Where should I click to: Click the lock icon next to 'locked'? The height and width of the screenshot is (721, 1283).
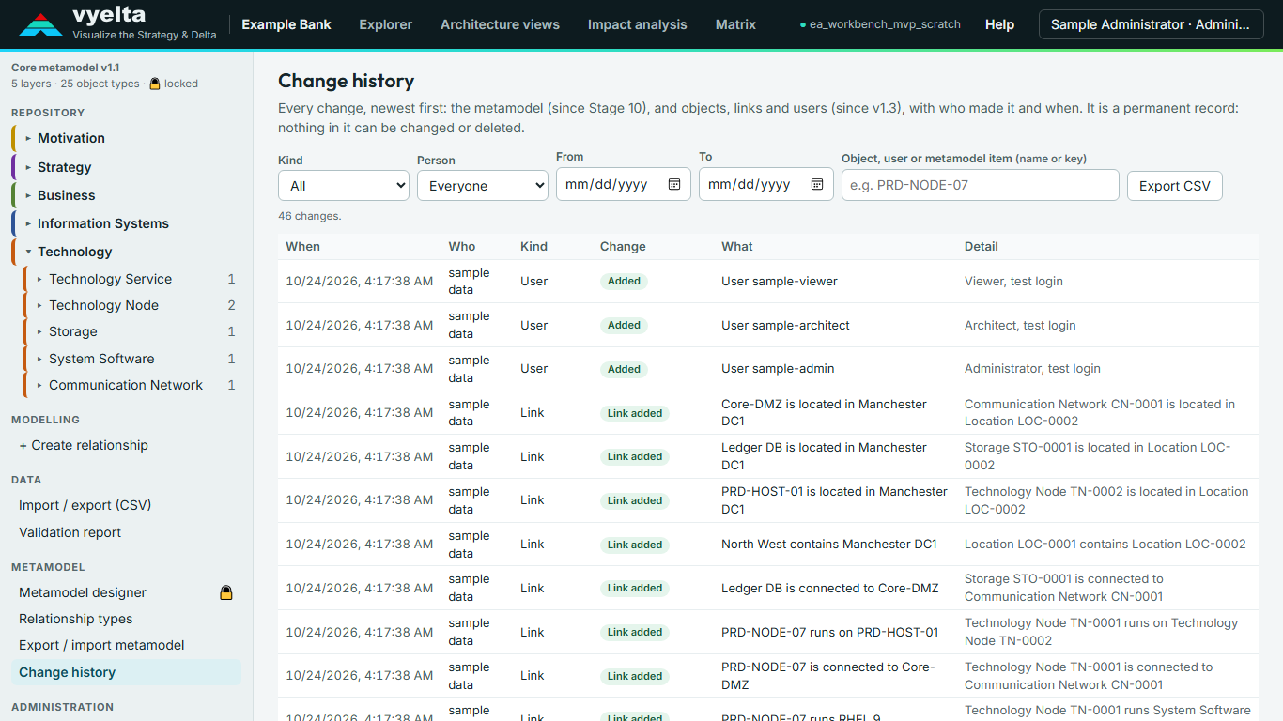pos(155,84)
